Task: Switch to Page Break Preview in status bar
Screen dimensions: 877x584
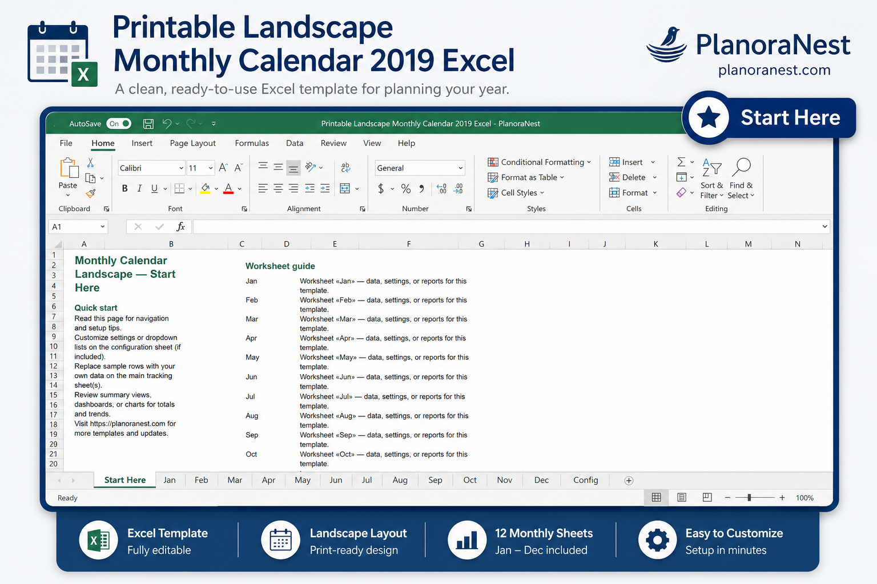Action: pos(707,497)
